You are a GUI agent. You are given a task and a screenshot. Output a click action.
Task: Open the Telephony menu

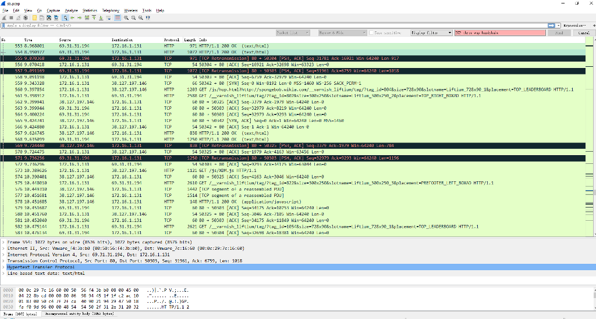tap(111, 10)
